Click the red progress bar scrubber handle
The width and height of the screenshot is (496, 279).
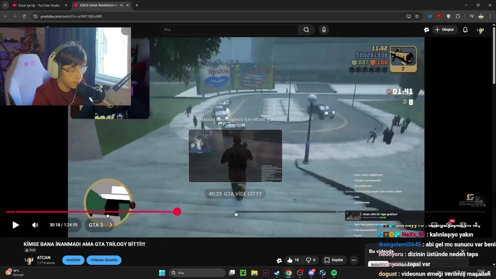click(177, 212)
